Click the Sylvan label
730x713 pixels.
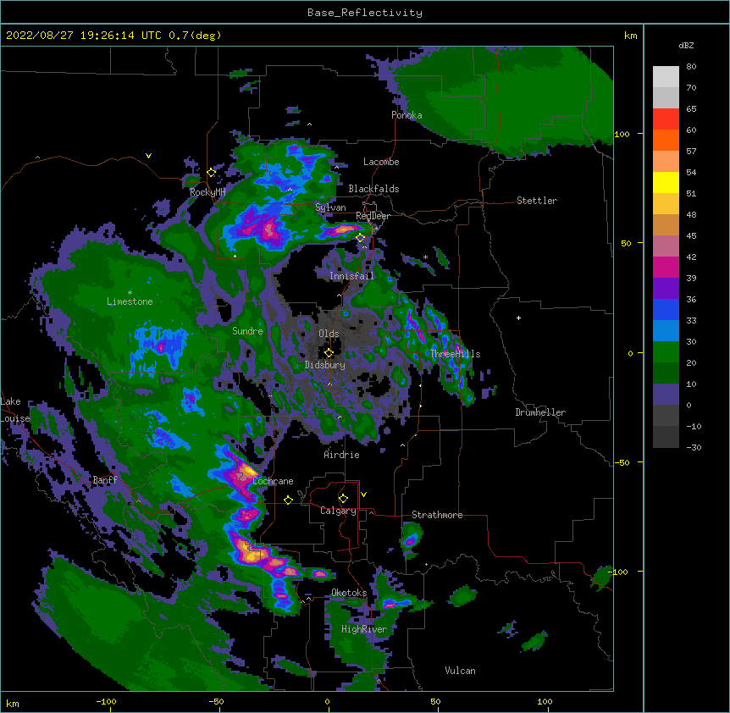[330, 207]
